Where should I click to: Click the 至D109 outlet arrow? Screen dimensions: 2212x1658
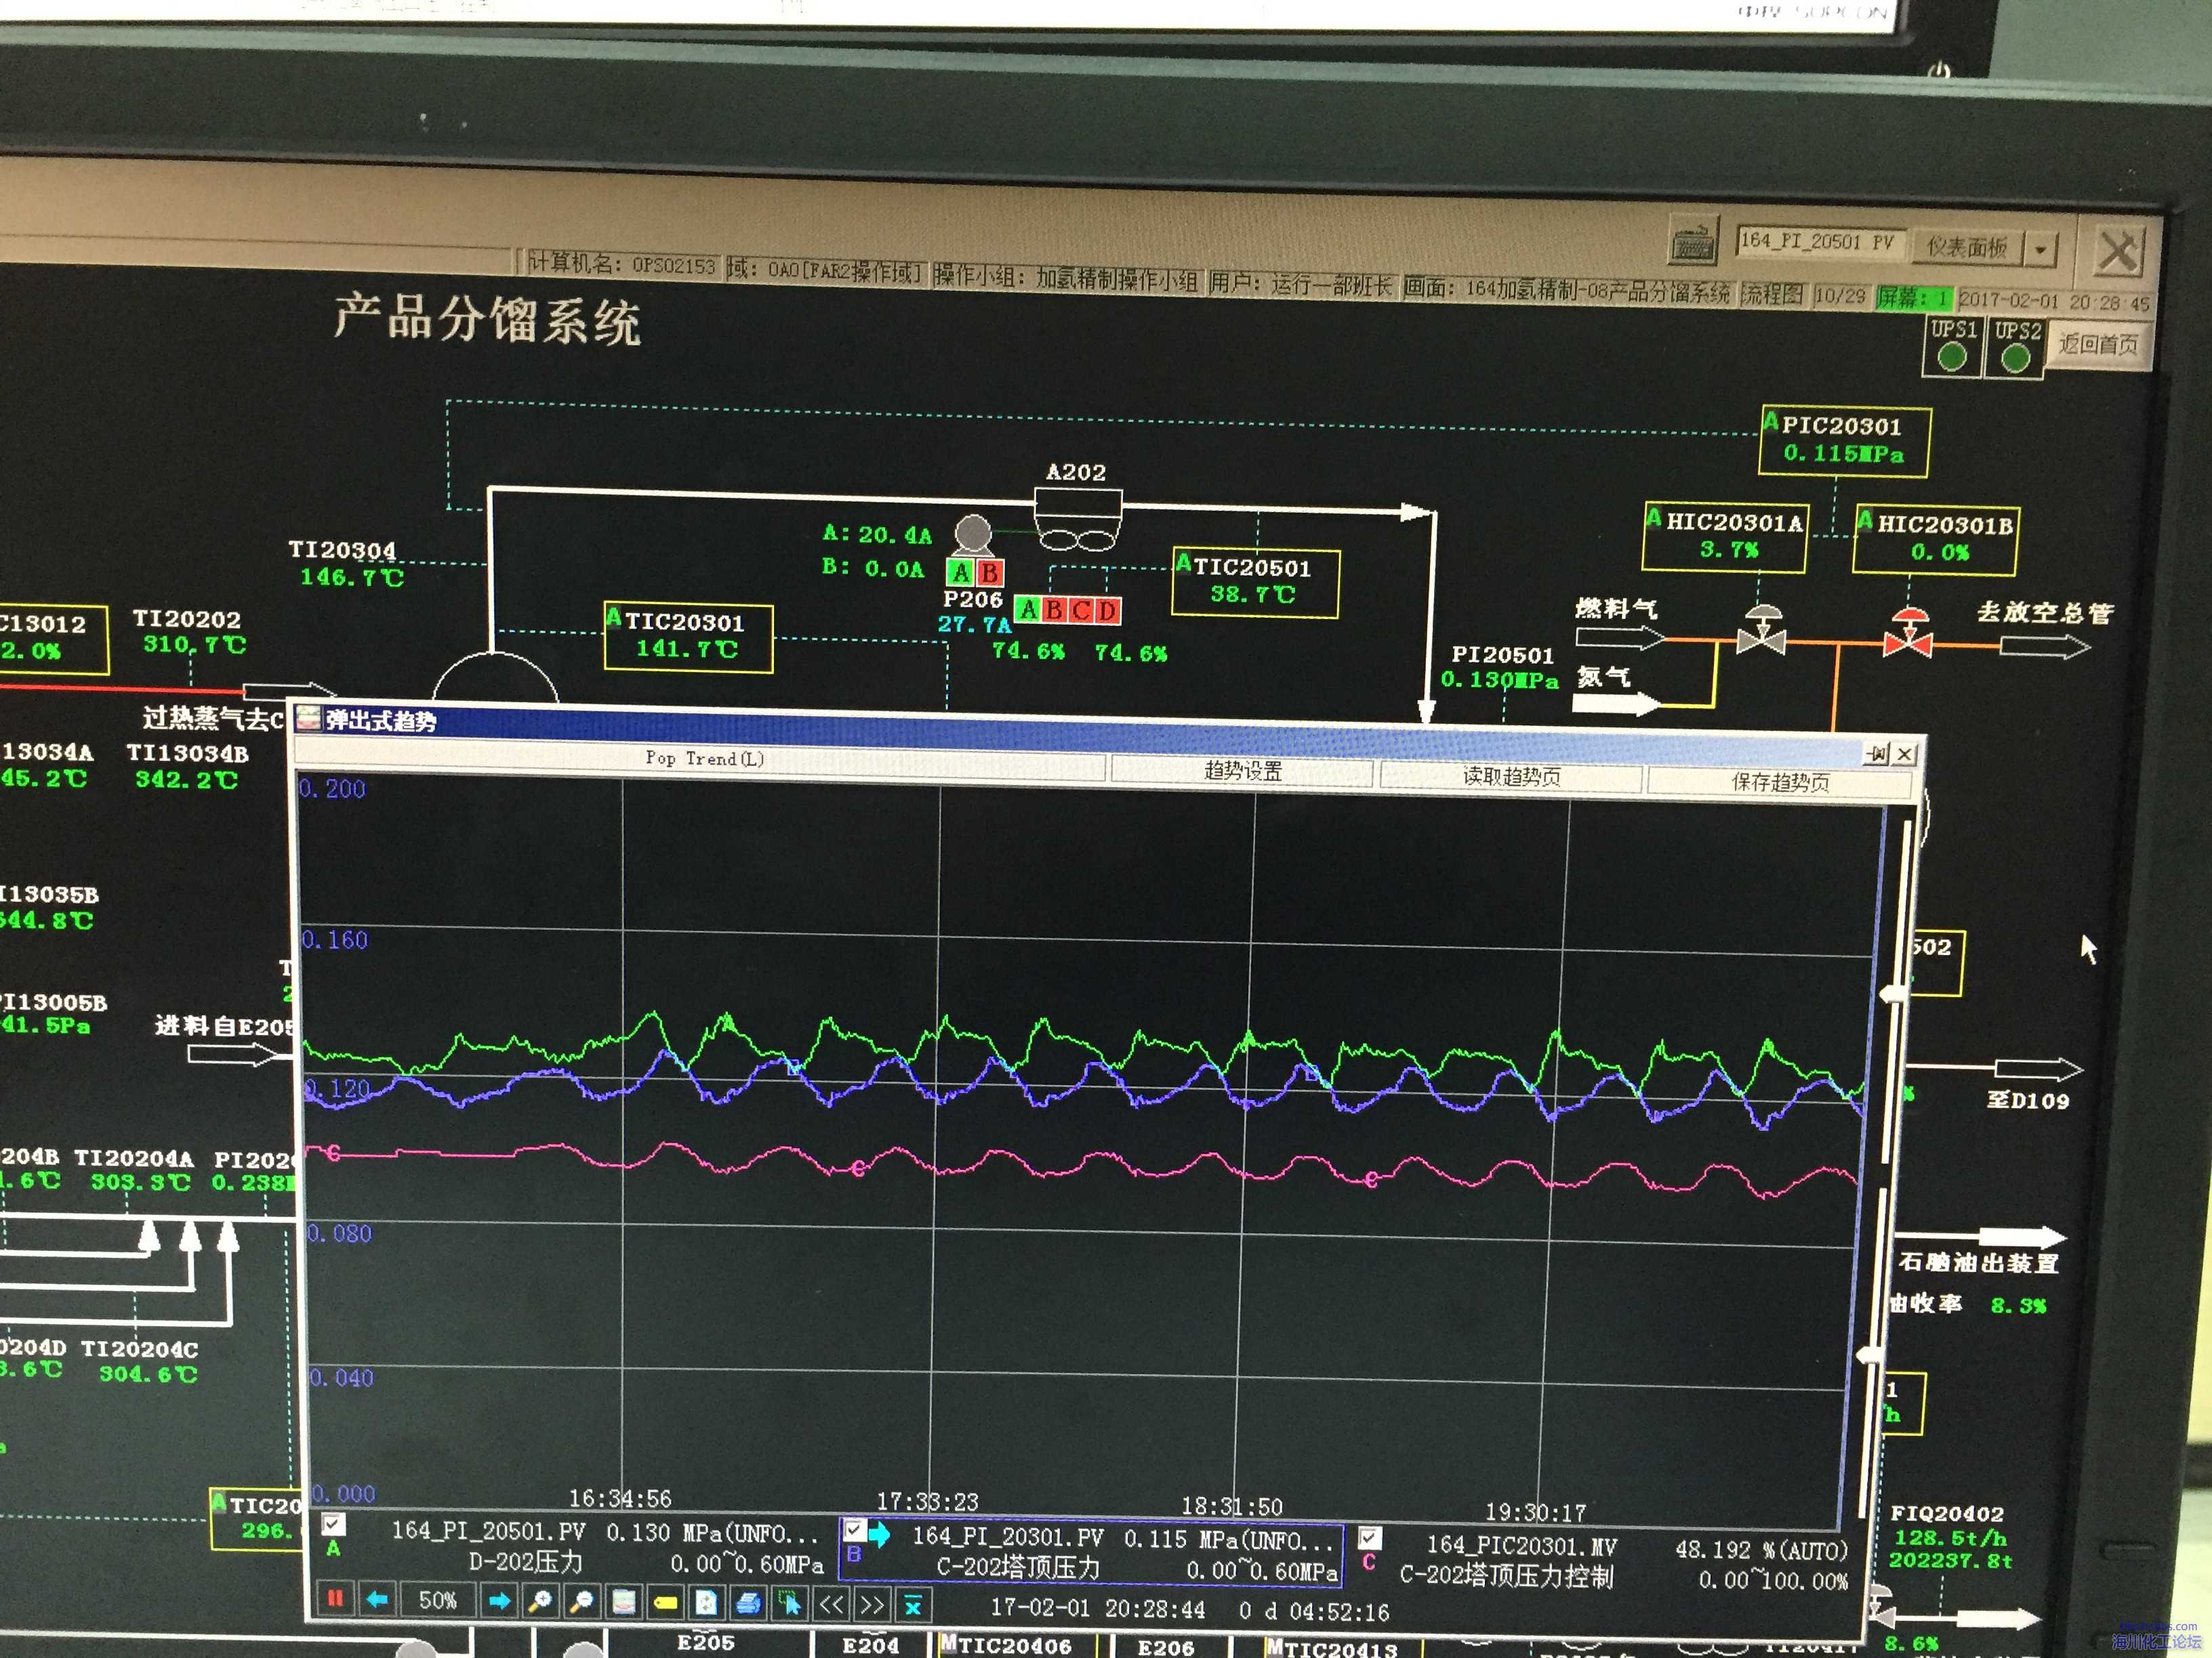pos(2040,1071)
